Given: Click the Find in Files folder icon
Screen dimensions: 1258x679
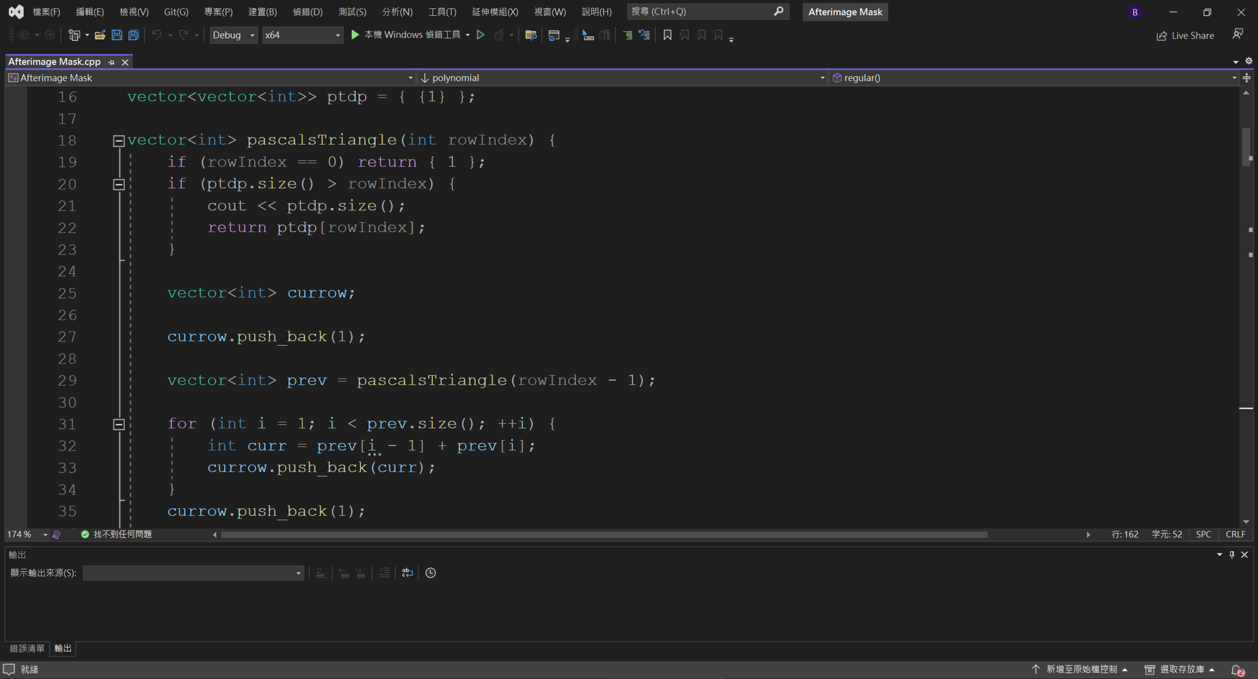Looking at the screenshot, I should pyautogui.click(x=530, y=35).
